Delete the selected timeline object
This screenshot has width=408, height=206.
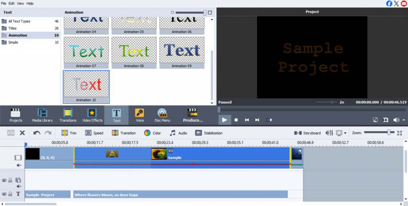[22, 133]
